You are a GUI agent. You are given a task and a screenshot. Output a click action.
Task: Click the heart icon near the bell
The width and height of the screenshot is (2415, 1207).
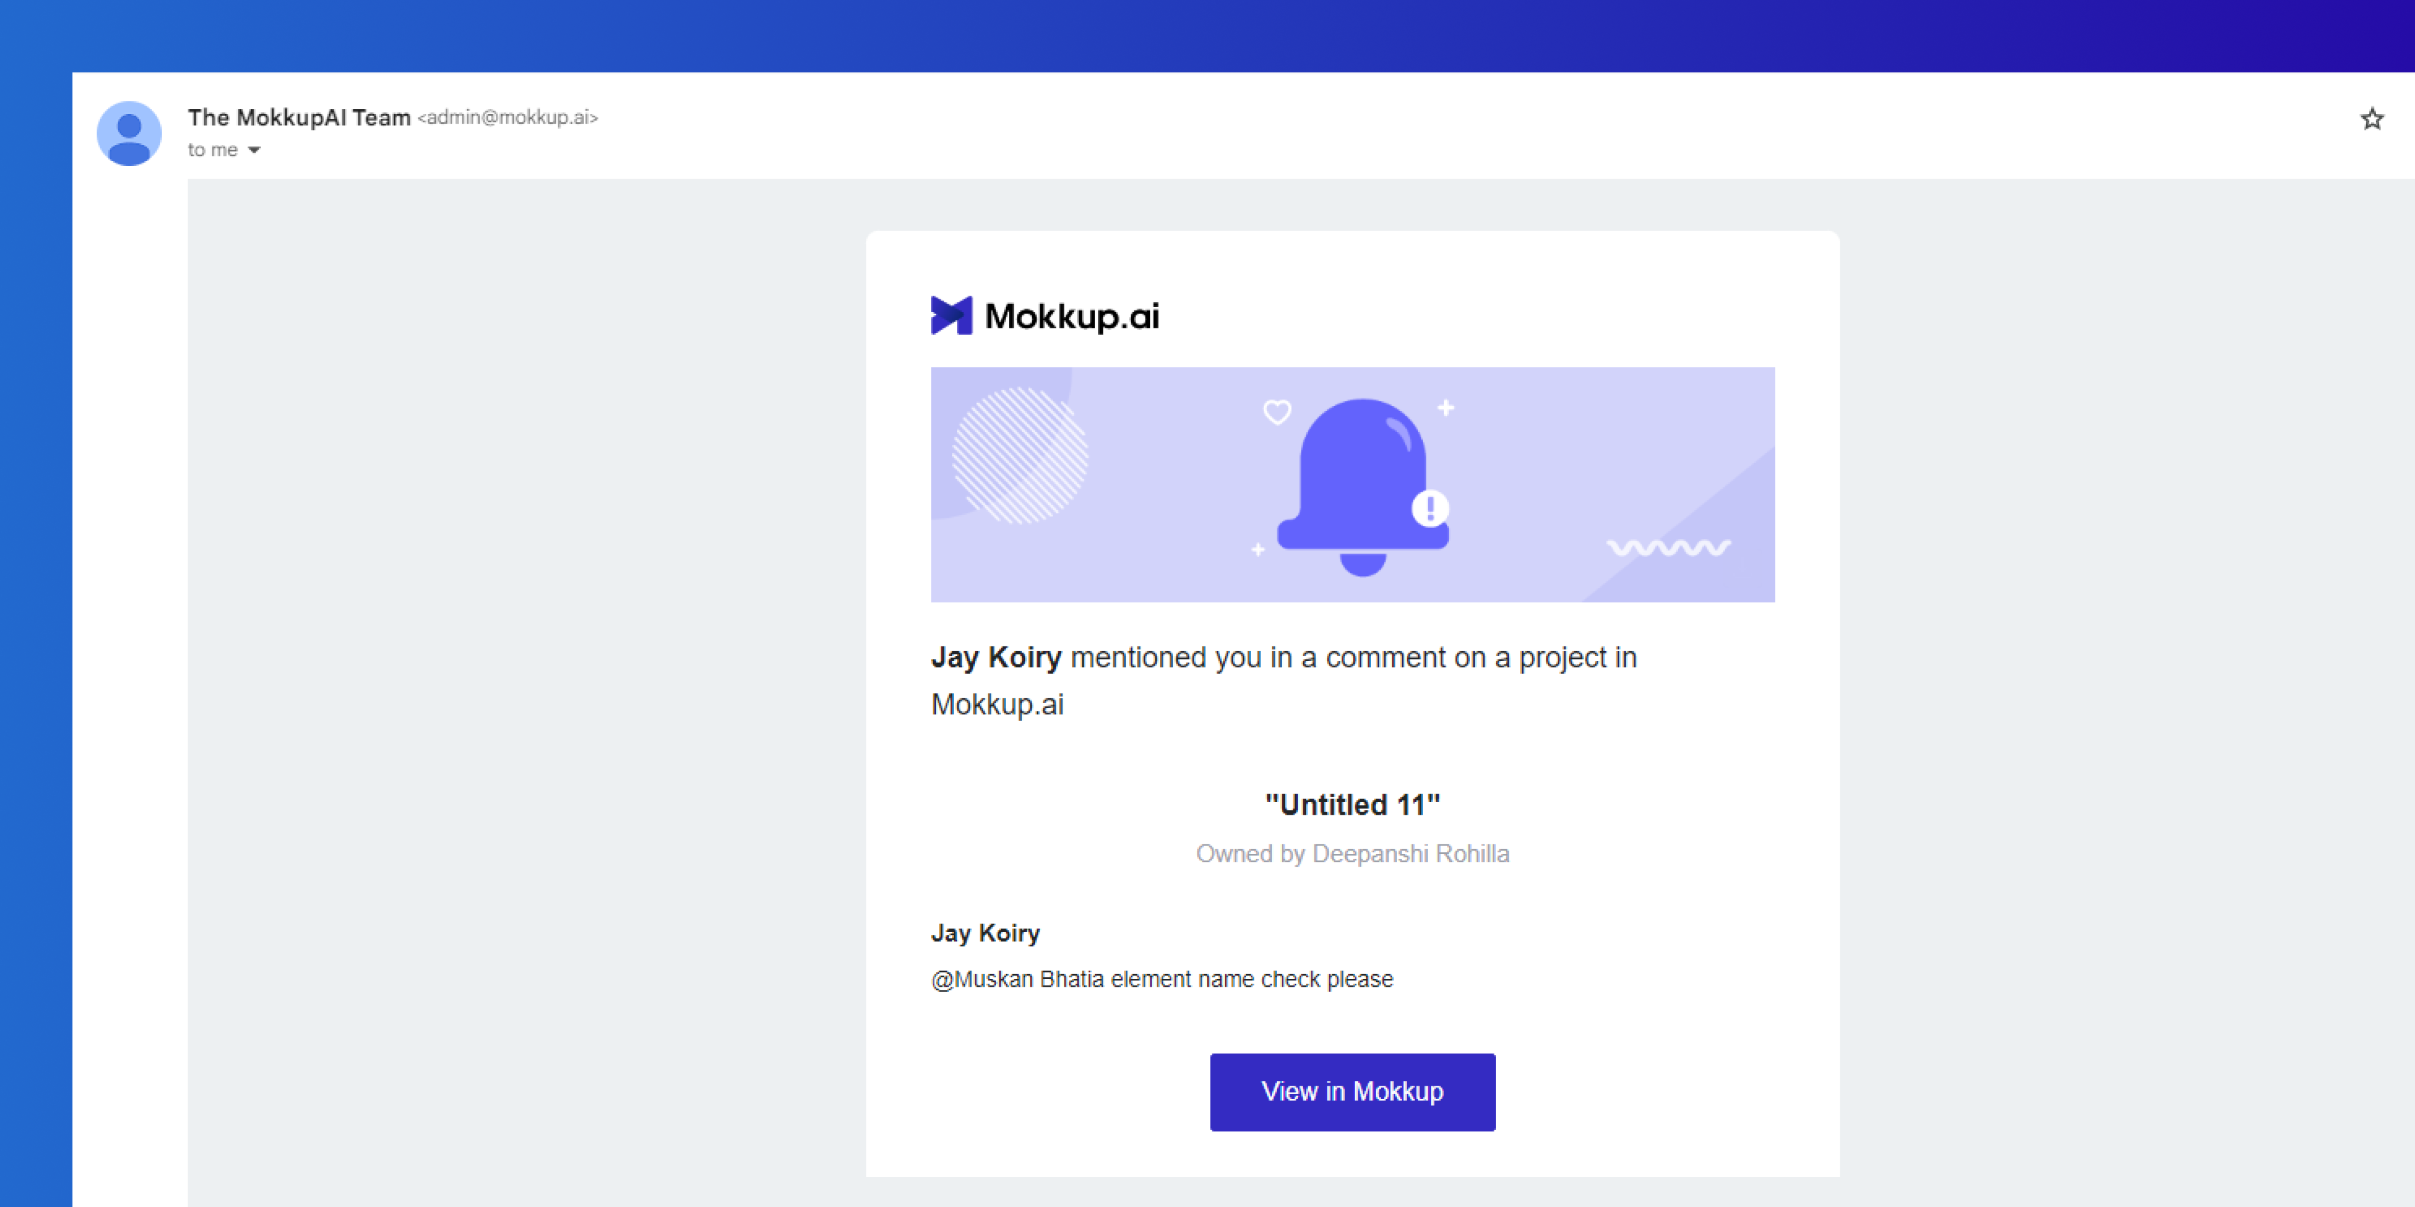click(x=1277, y=412)
